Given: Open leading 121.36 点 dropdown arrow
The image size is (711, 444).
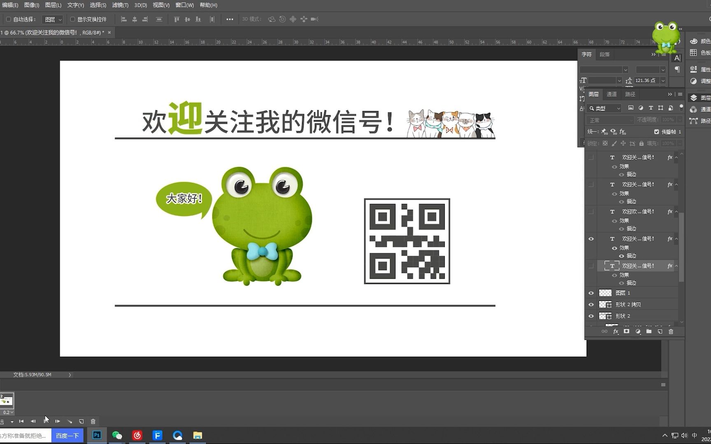Looking at the screenshot, I should [x=662, y=81].
